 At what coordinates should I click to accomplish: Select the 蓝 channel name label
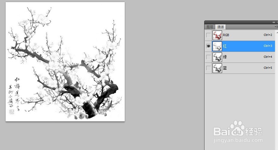tap(225, 68)
